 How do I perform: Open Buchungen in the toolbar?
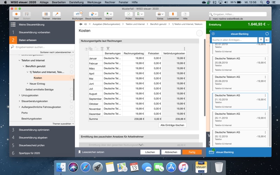coord(77,14)
